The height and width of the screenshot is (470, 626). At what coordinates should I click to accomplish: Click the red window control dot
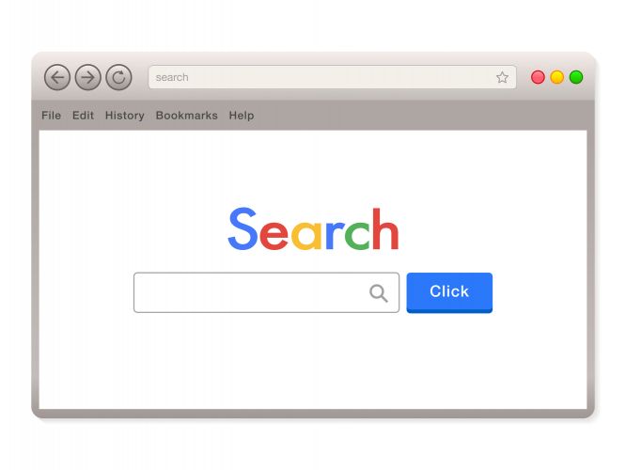(x=538, y=77)
